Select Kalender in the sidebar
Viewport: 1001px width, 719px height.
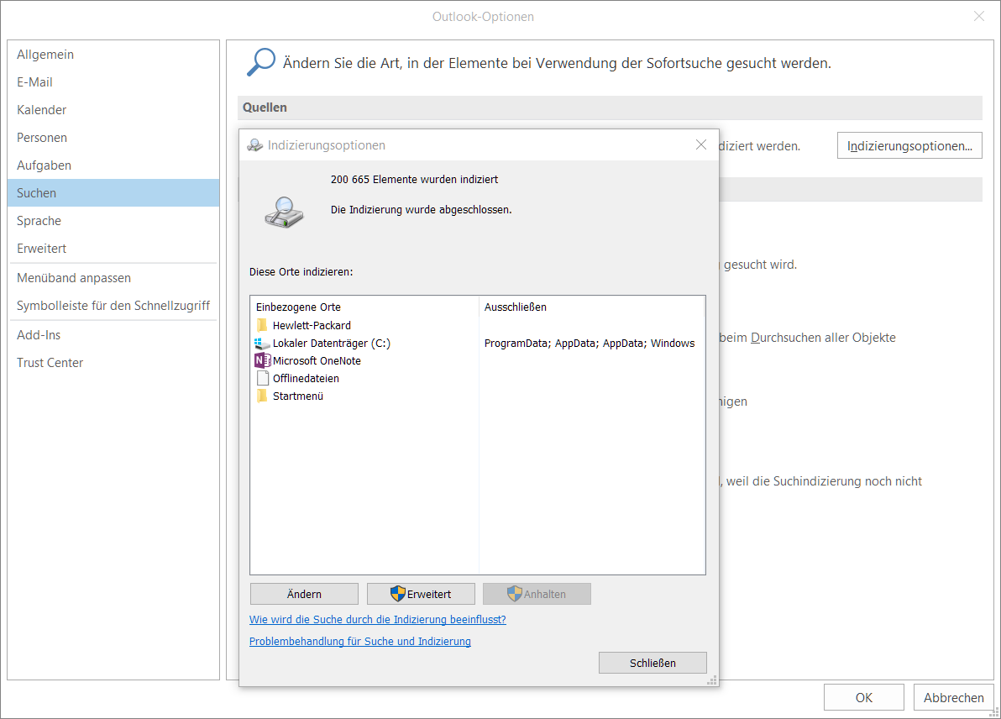(x=42, y=110)
